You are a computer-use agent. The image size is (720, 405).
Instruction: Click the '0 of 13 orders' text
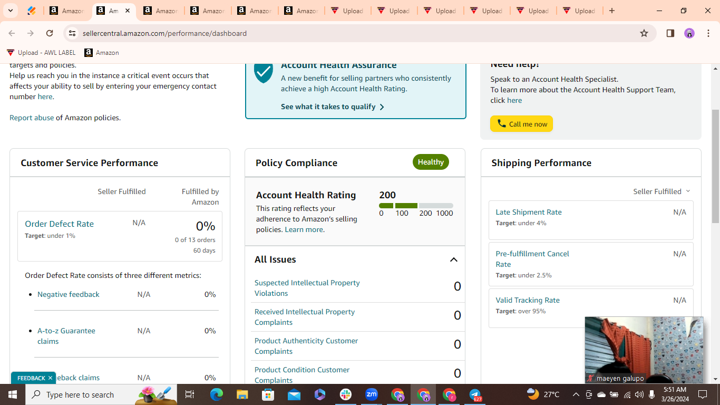195,240
